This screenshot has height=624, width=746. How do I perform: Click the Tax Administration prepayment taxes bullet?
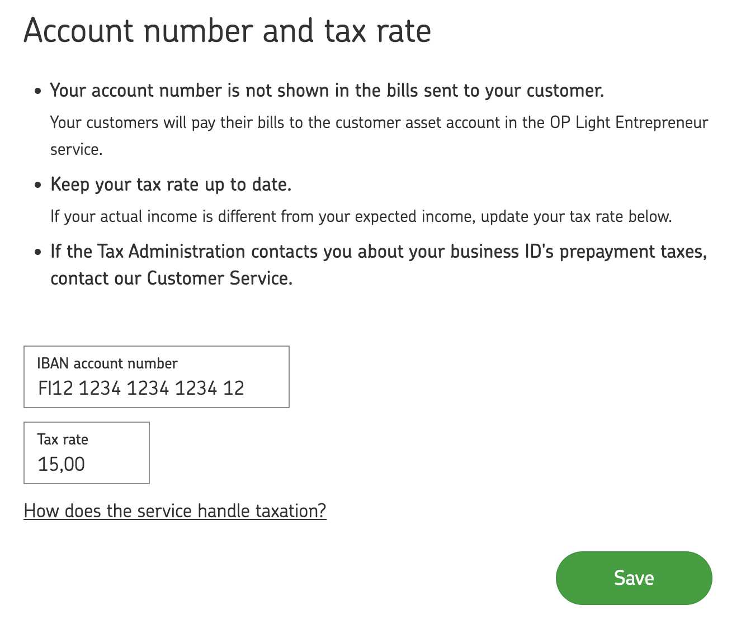click(x=378, y=251)
